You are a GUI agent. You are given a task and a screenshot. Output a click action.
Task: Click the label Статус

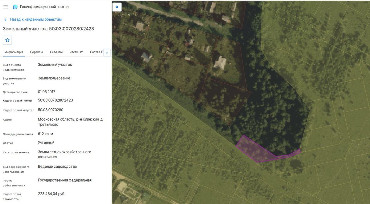(x=8, y=143)
